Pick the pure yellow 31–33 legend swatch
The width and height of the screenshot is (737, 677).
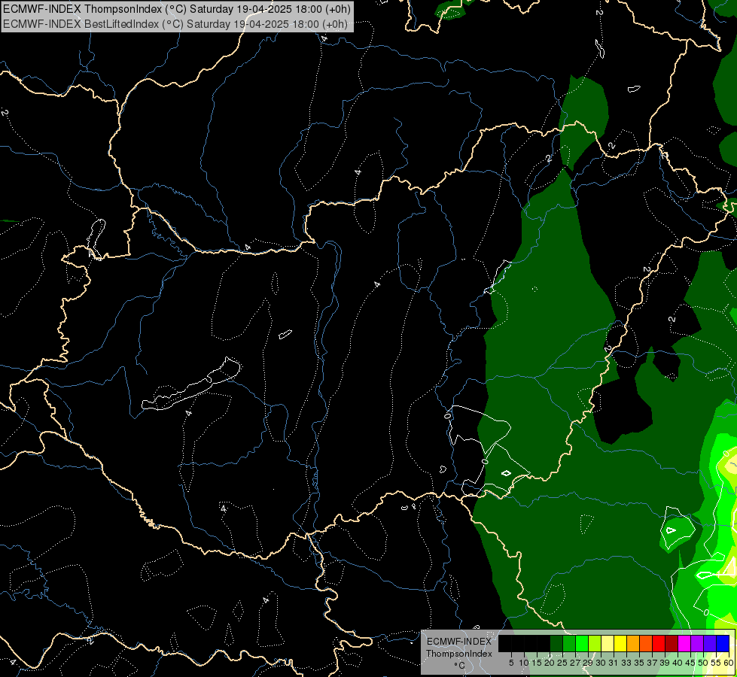(620, 643)
